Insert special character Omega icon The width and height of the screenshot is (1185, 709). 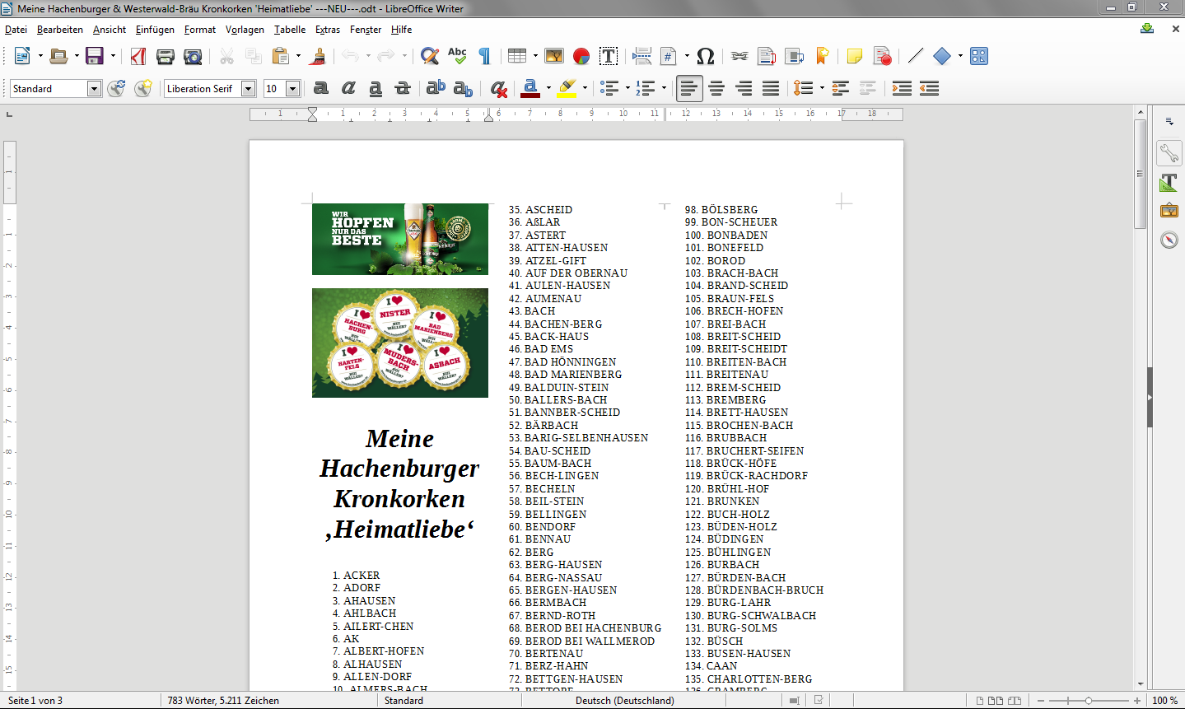(x=706, y=56)
